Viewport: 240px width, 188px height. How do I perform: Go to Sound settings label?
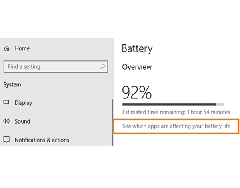22,121
